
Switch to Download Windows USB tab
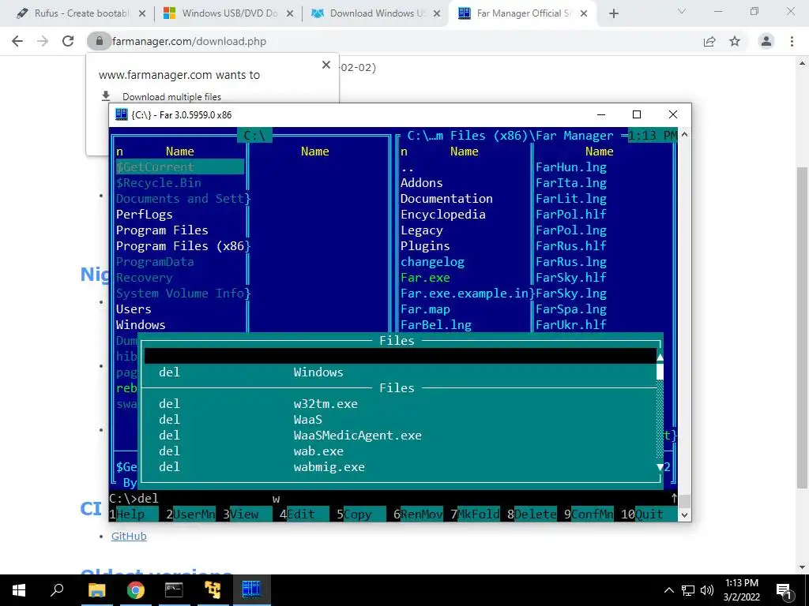375,13
